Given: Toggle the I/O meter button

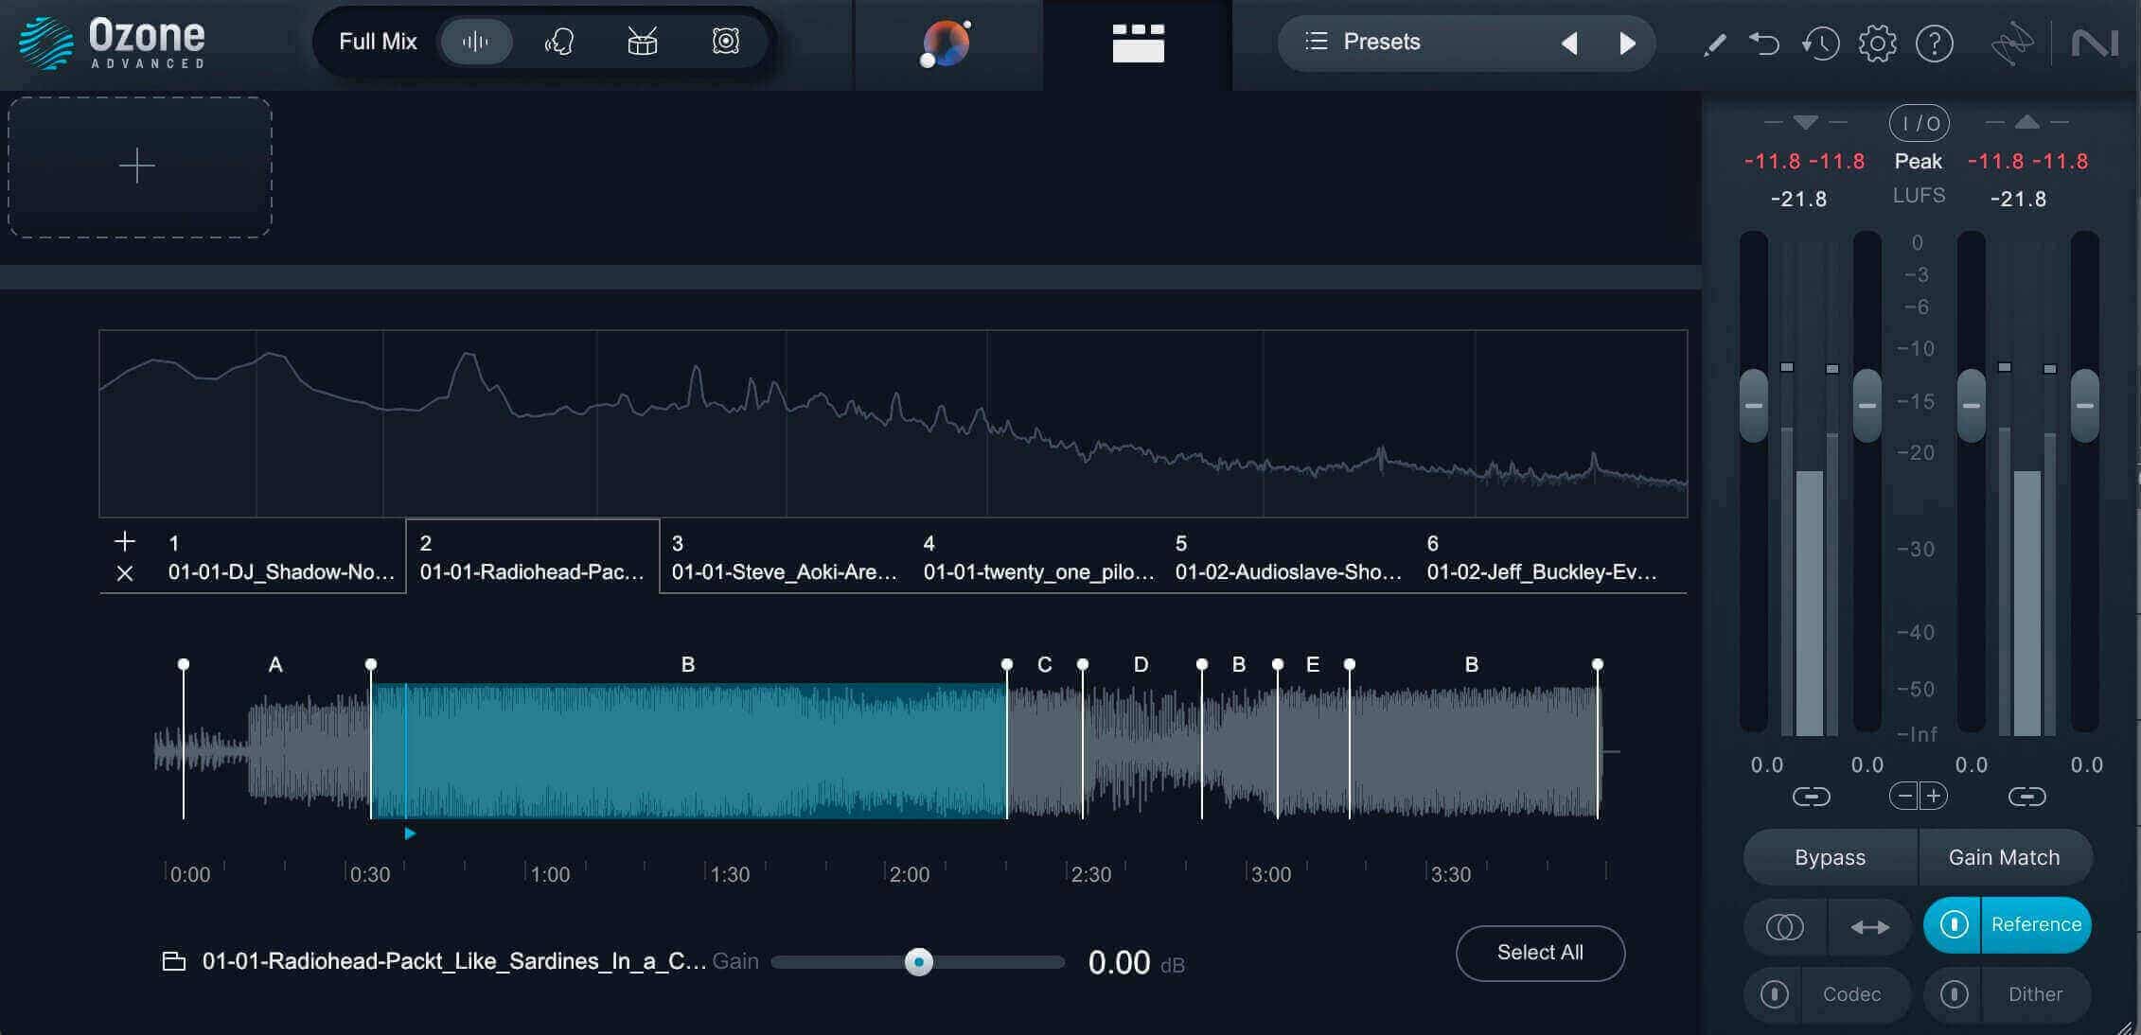Looking at the screenshot, I should pyautogui.click(x=1919, y=123).
